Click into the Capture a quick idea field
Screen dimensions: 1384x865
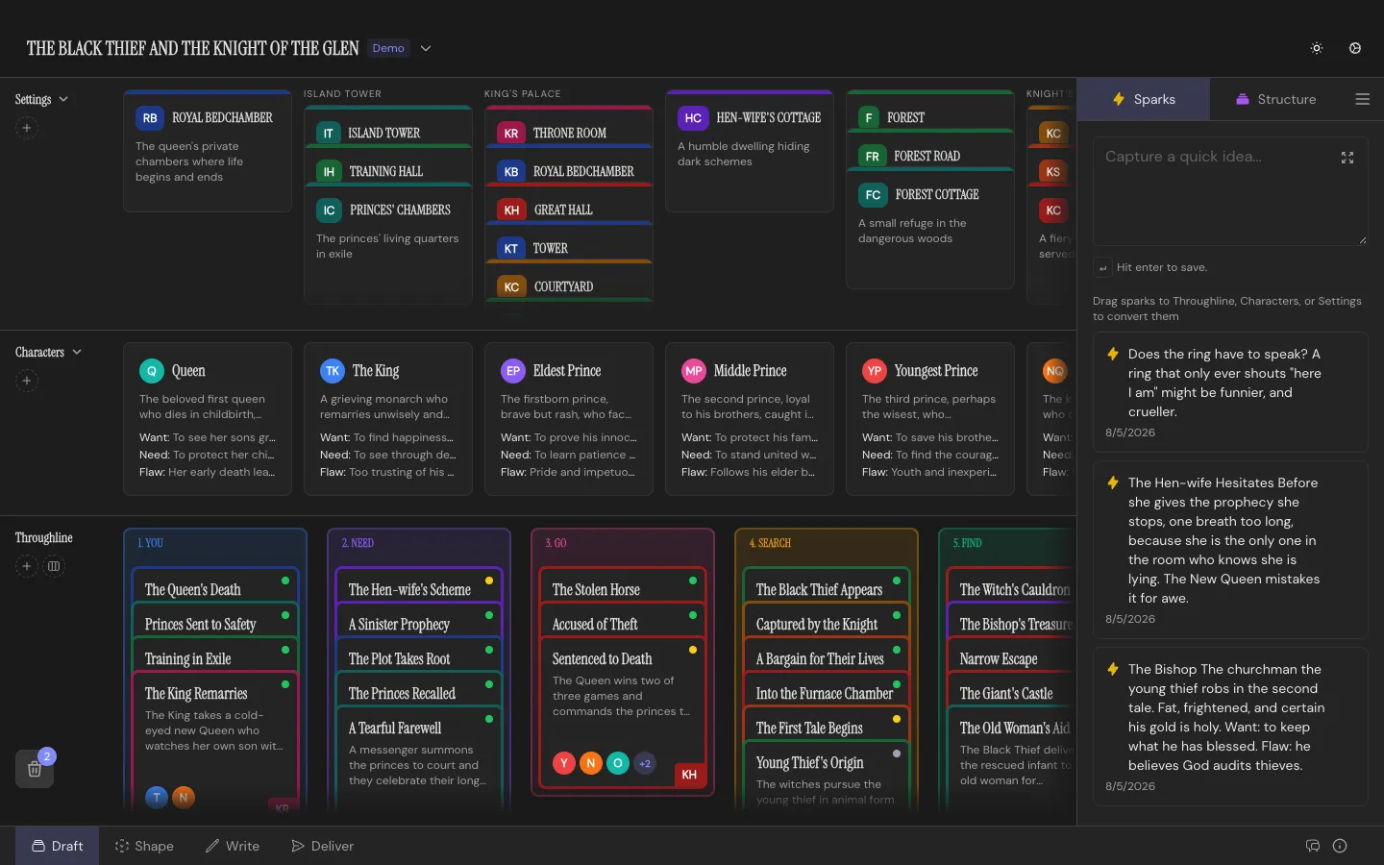coord(1230,191)
